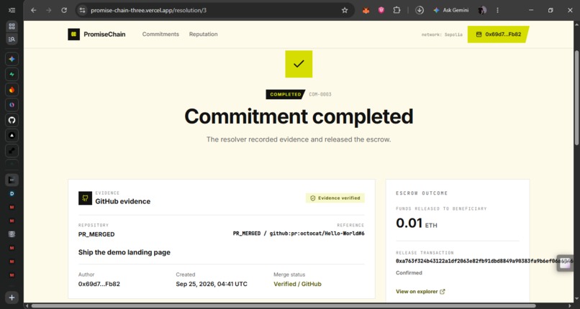The image size is (580, 309).
Task: Click the horizontal page scrollbar
Action: coord(284,305)
